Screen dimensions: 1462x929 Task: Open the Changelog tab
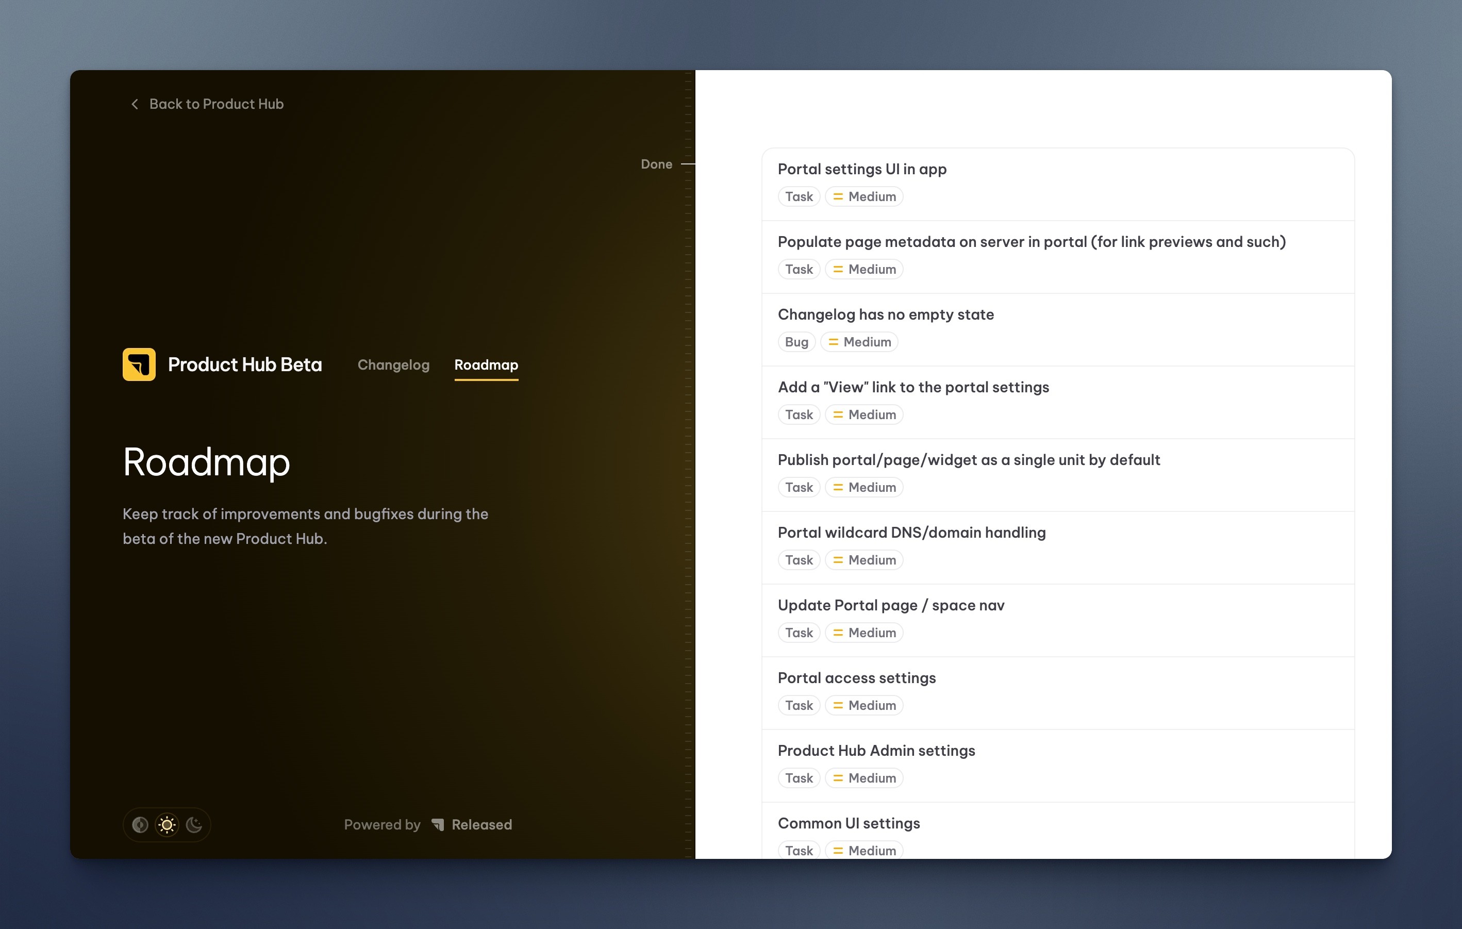pyautogui.click(x=393, y=365)
